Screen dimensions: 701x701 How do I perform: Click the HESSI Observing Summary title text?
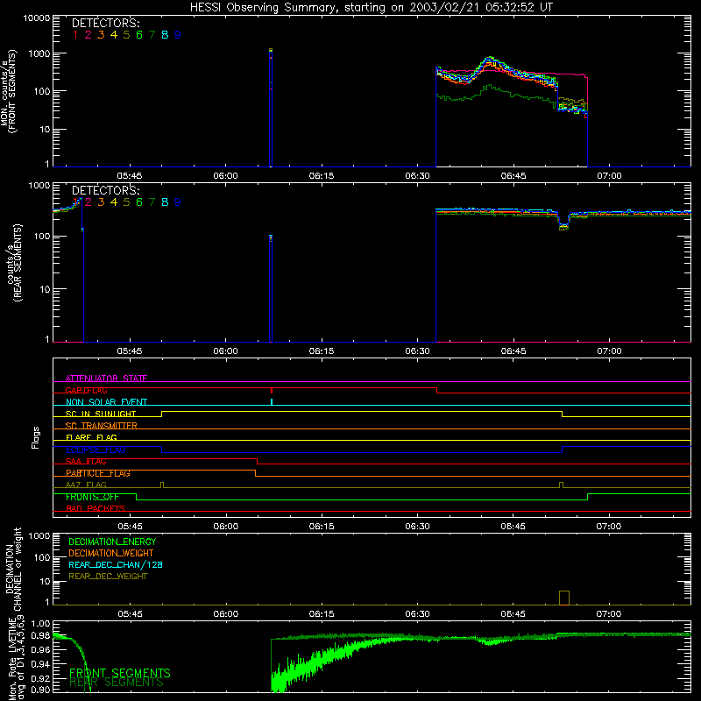tap(372, 7)
